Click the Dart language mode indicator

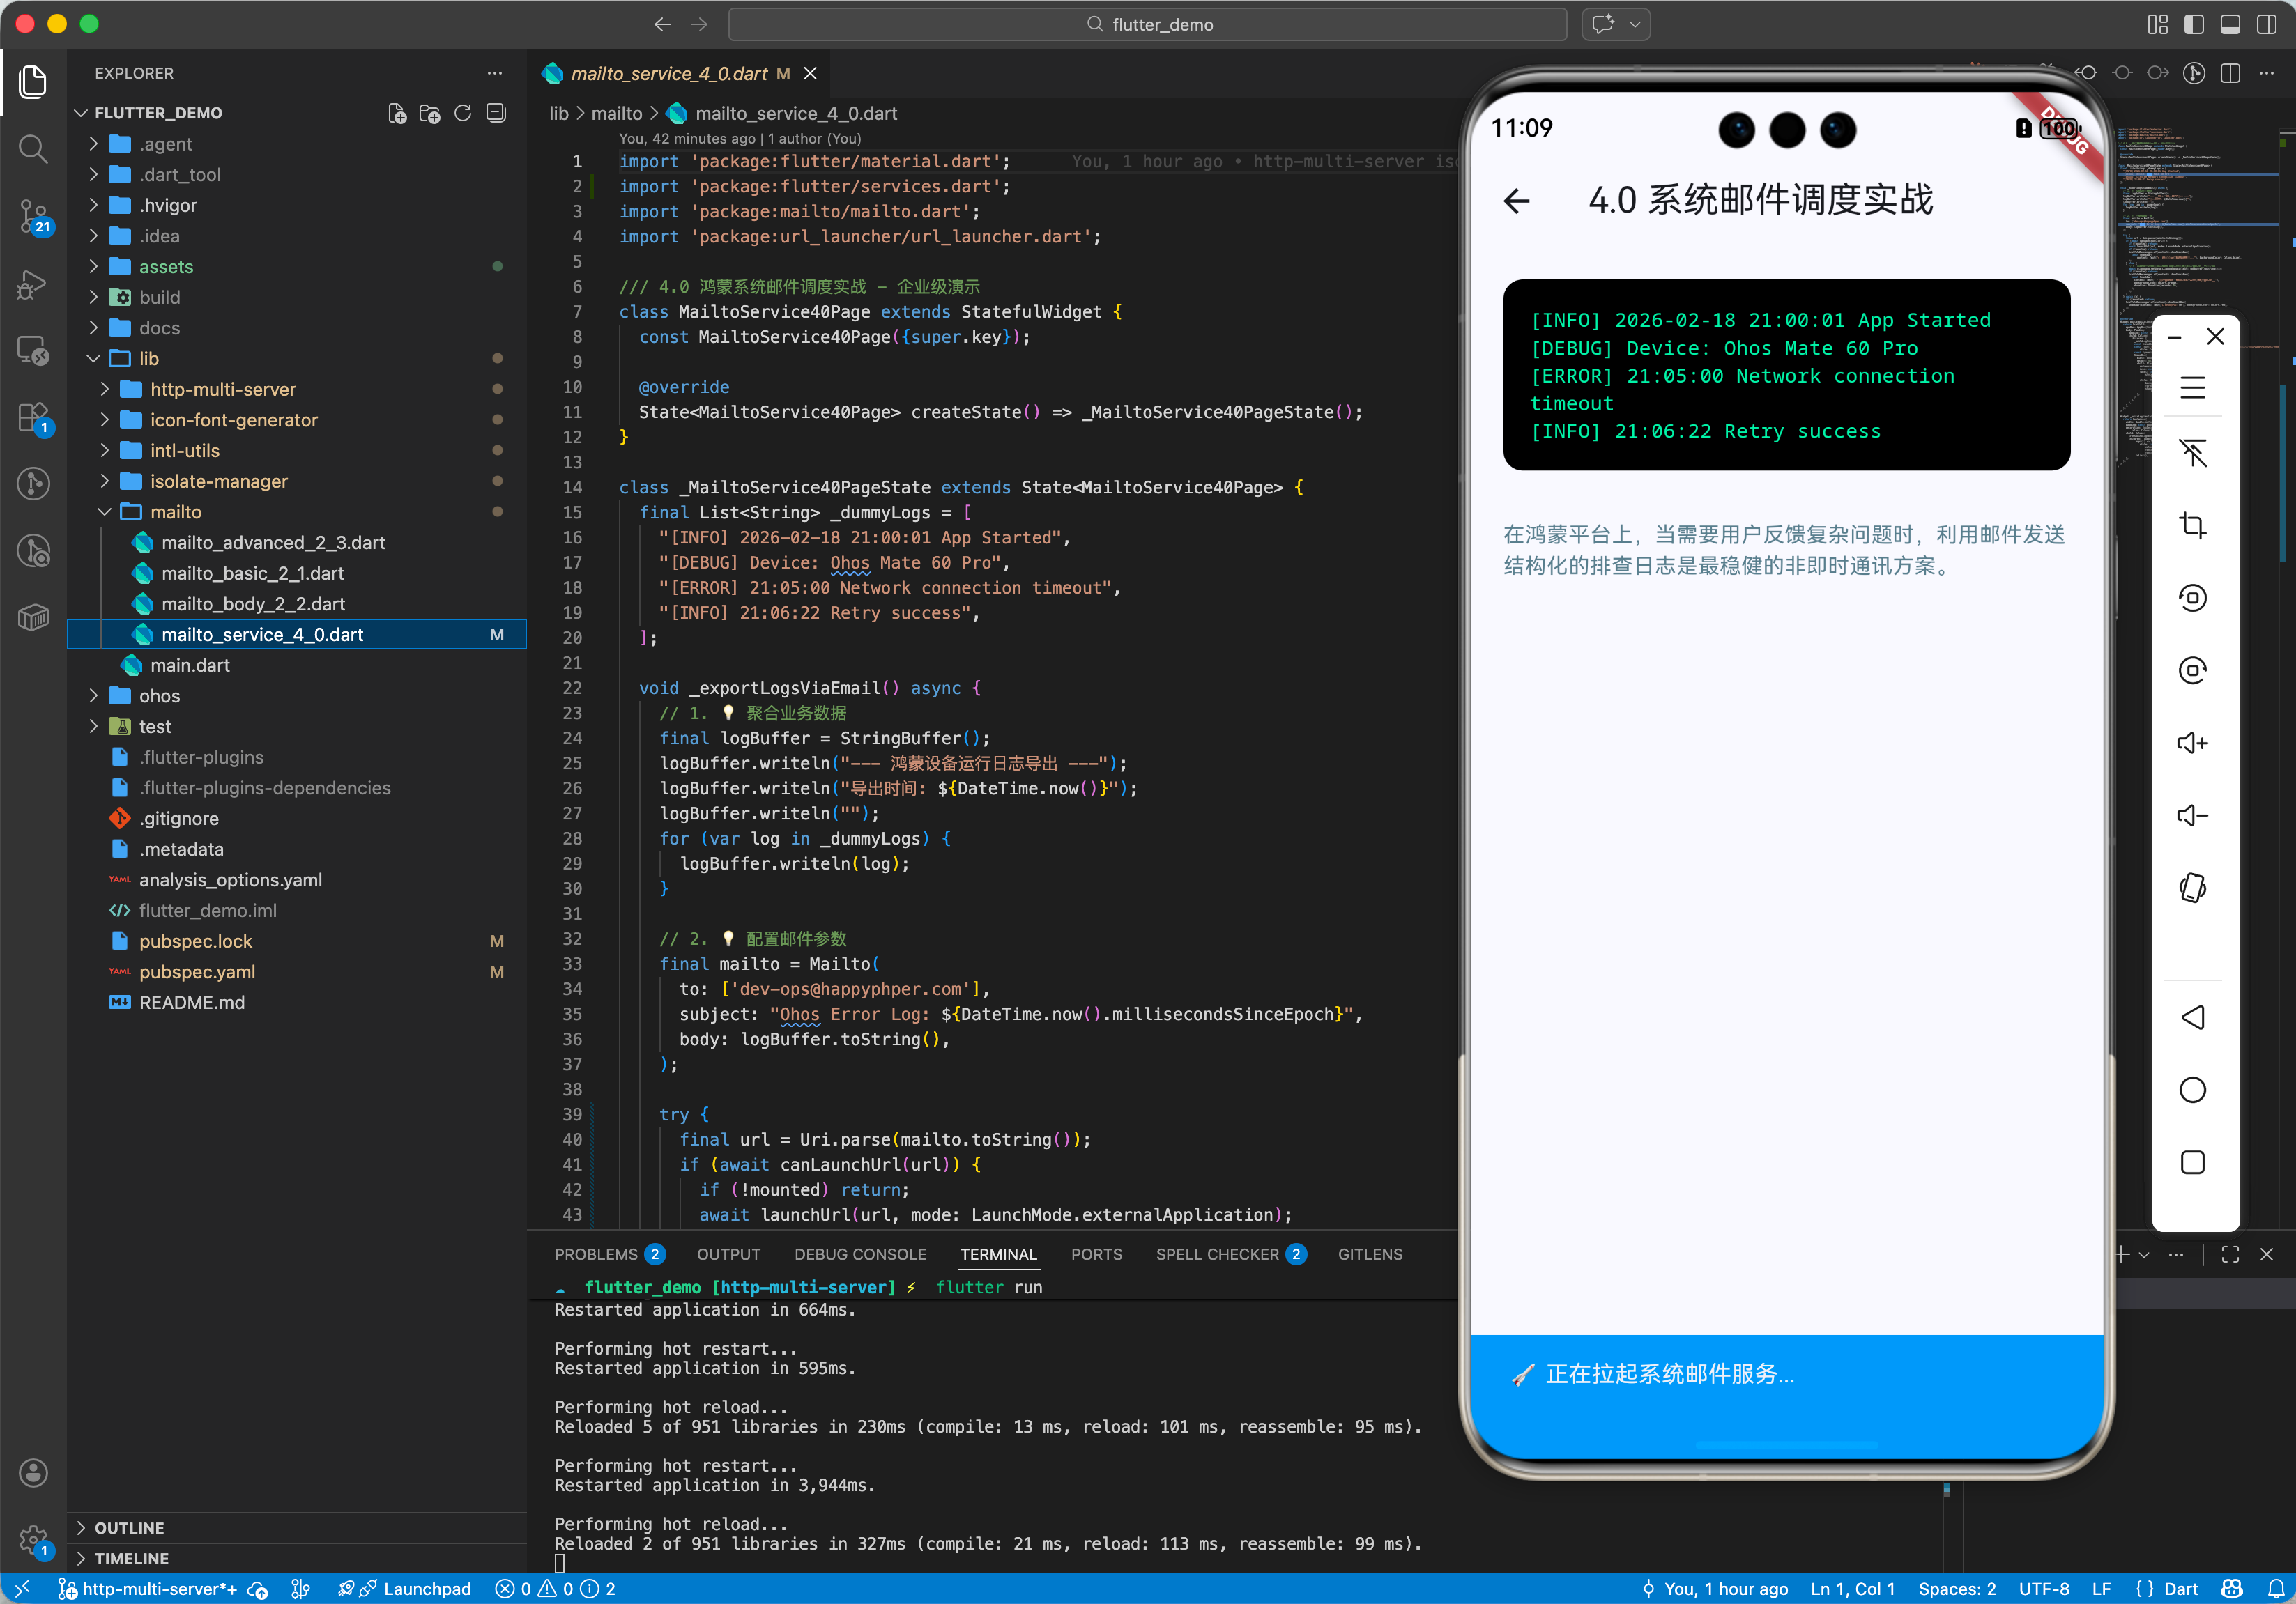[x=2179, y=1588]
